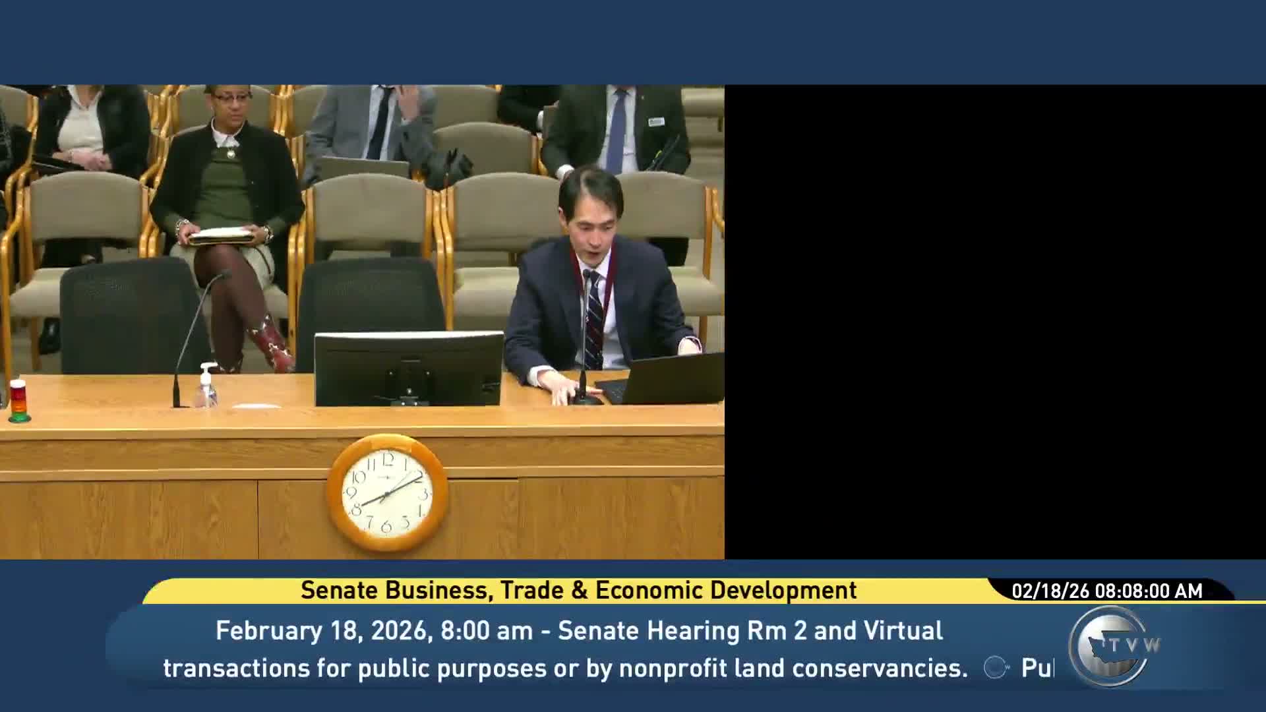Click the February 18, 2026 hearing info line
1266x712 pixels.
click(x=578, y=631)
